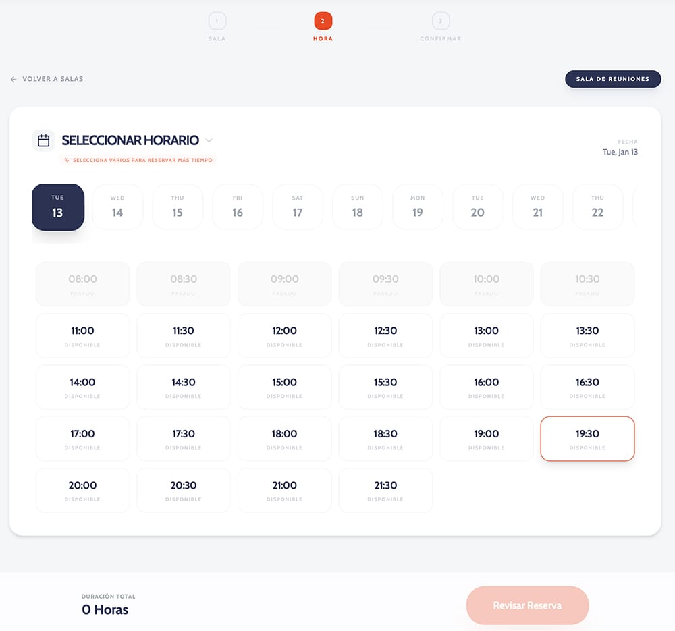
Task: Pick date Sun 18
Action: tap(357, 207)
